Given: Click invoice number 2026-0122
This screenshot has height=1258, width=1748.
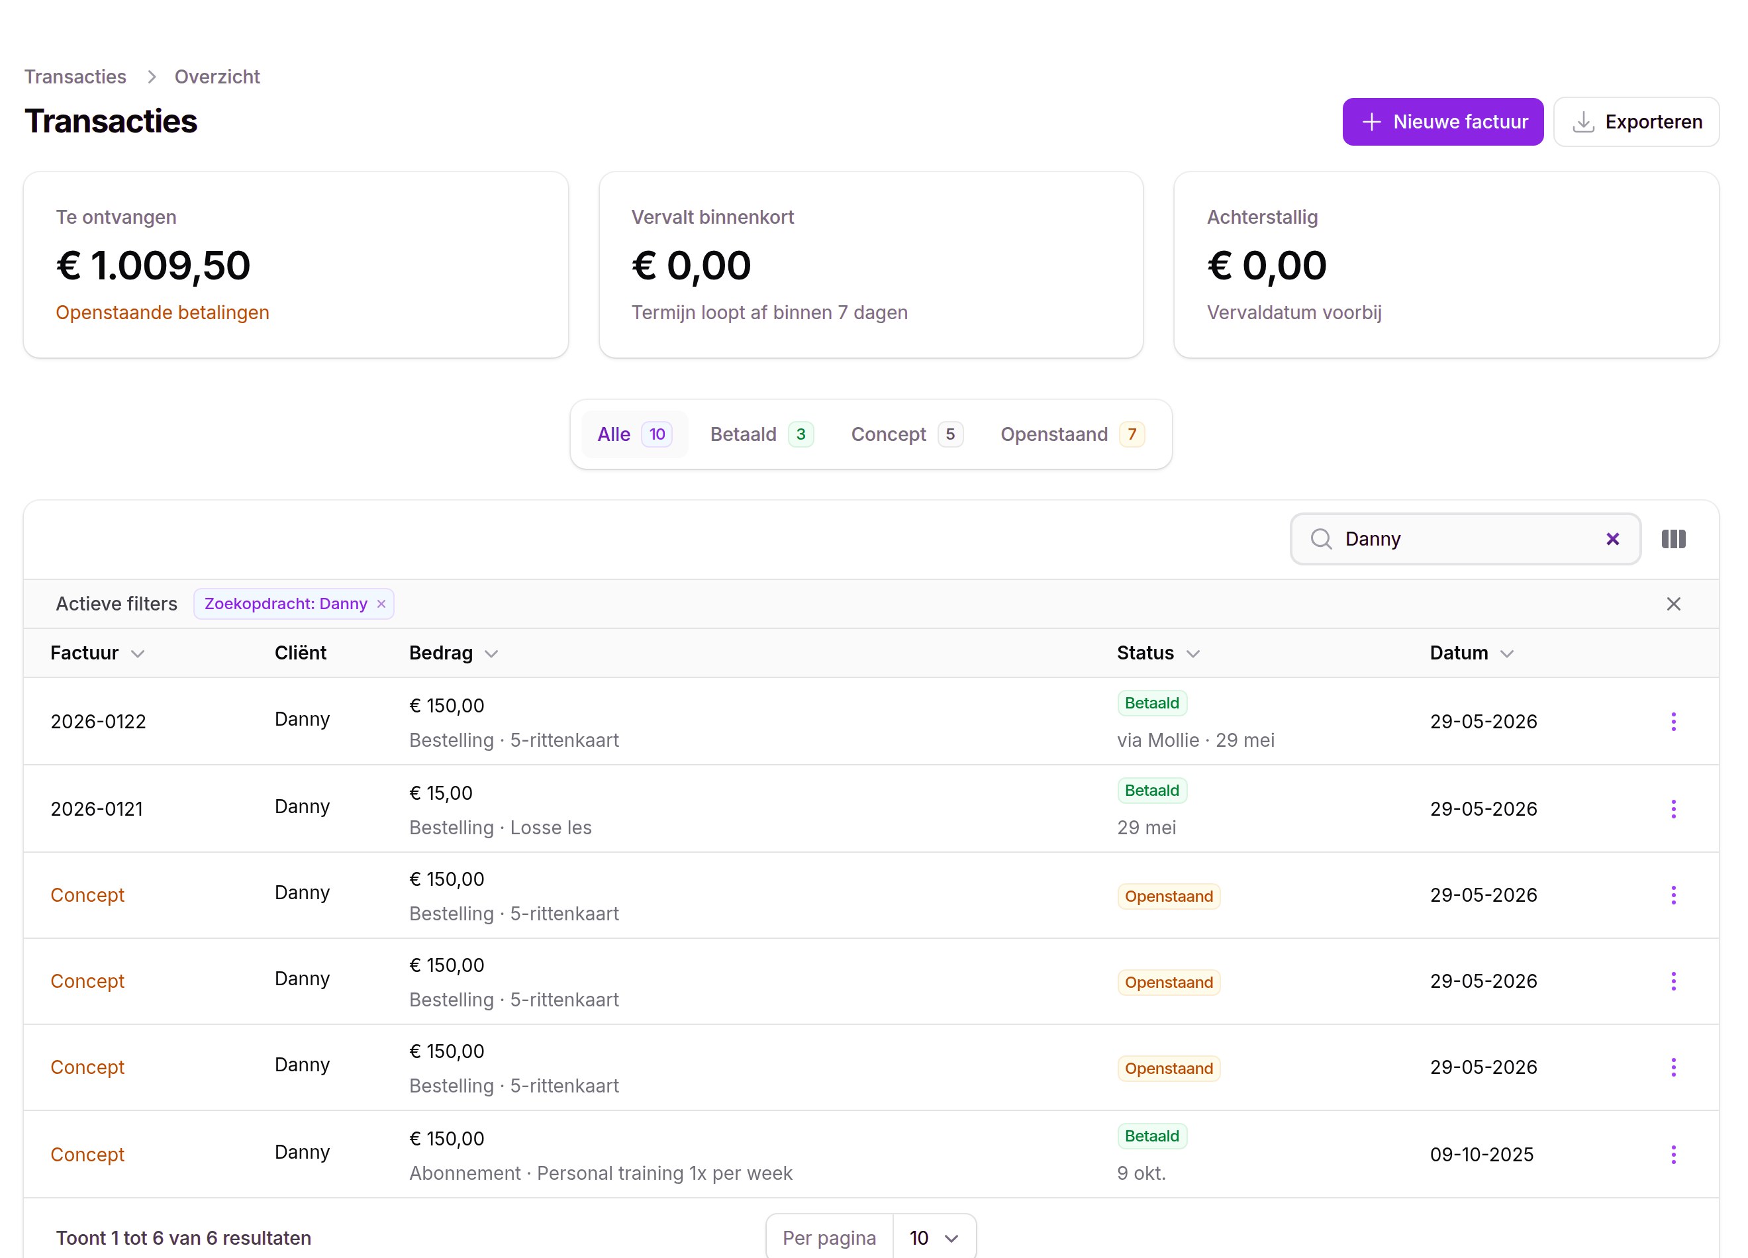Looking at the screenshot, I should [x=98, y=722].
